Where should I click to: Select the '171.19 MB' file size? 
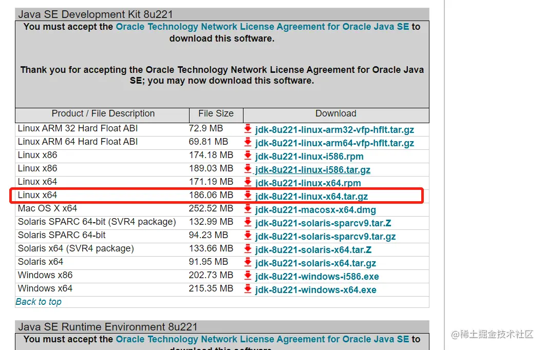[211, 182]
